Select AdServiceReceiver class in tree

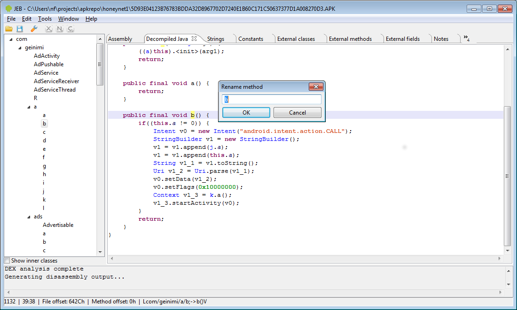pos(56,81)
